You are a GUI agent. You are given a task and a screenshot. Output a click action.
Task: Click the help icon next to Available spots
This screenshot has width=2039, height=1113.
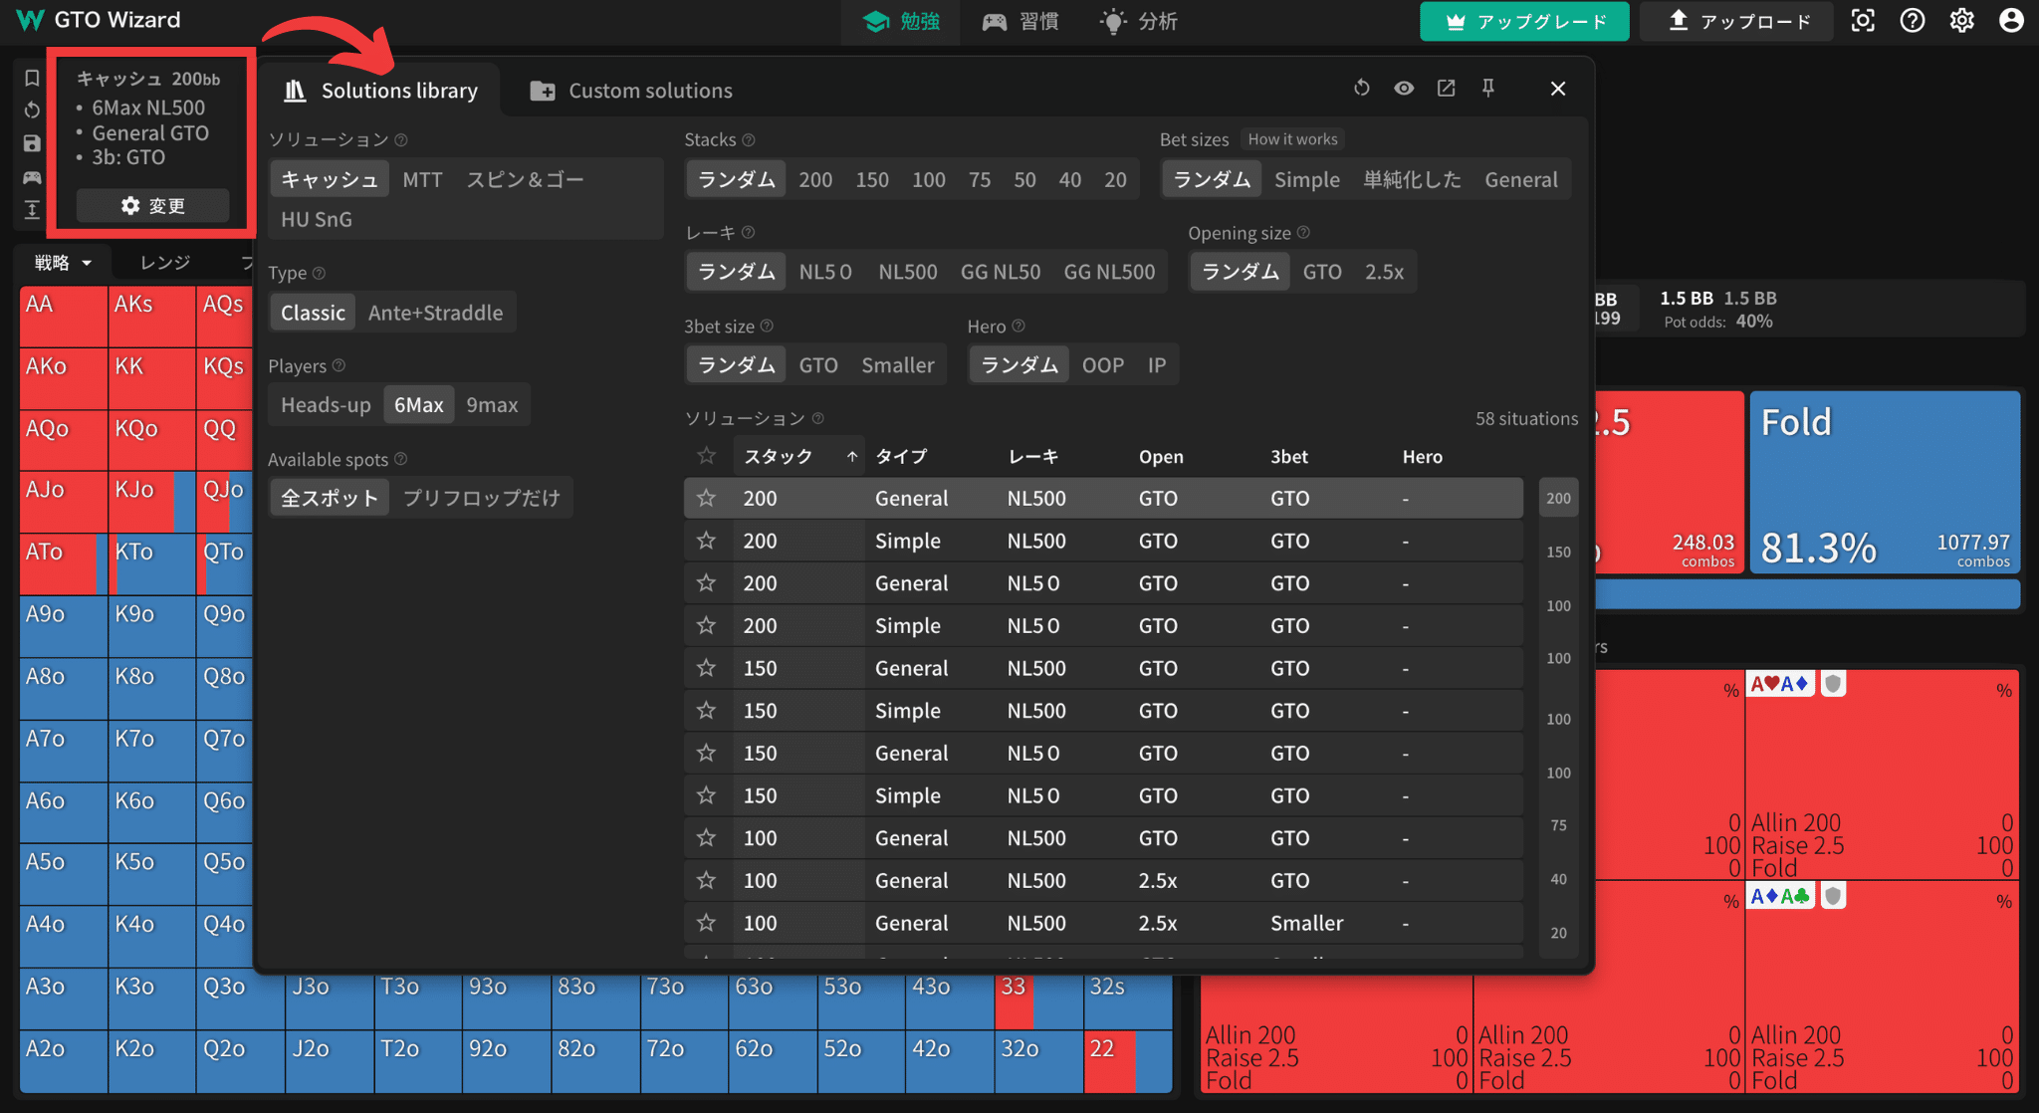400,459
